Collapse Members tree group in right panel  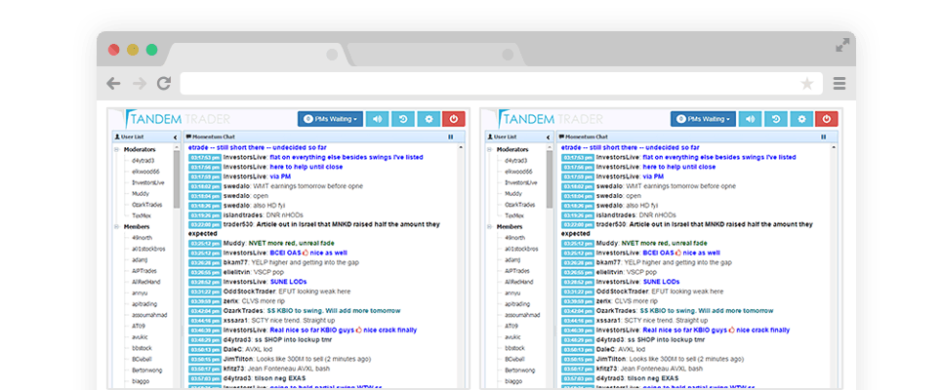pyautogui.click(x=490, y=227)
